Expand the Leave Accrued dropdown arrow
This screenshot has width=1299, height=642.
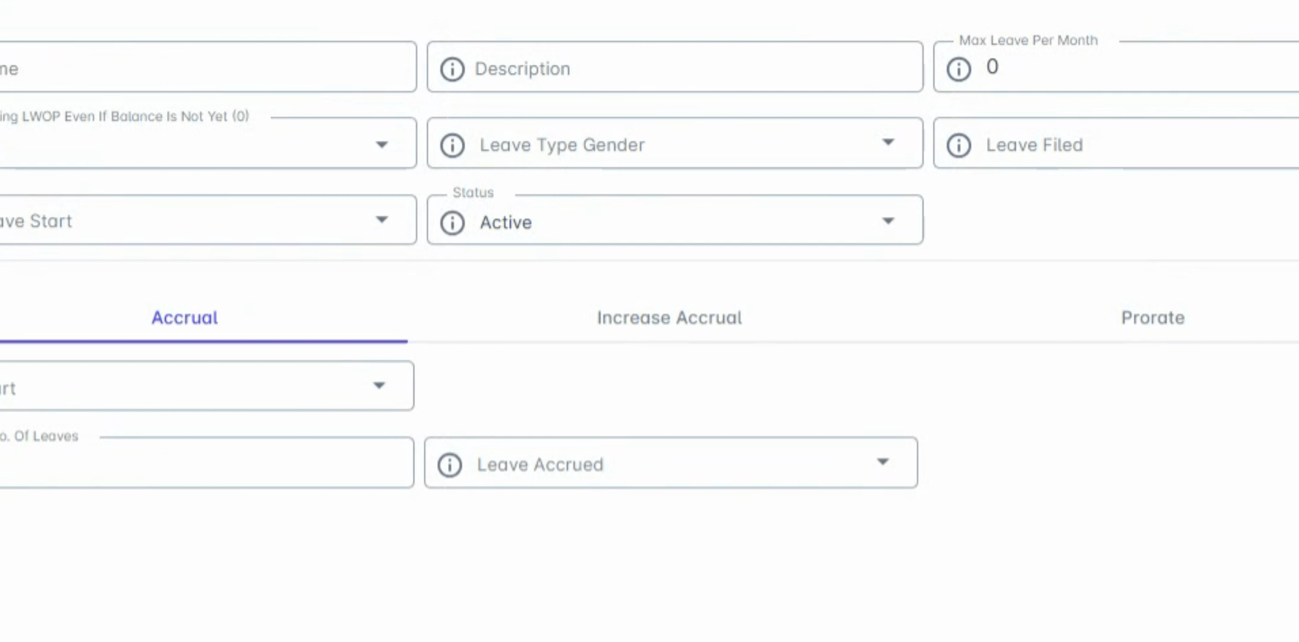(883, 462)
